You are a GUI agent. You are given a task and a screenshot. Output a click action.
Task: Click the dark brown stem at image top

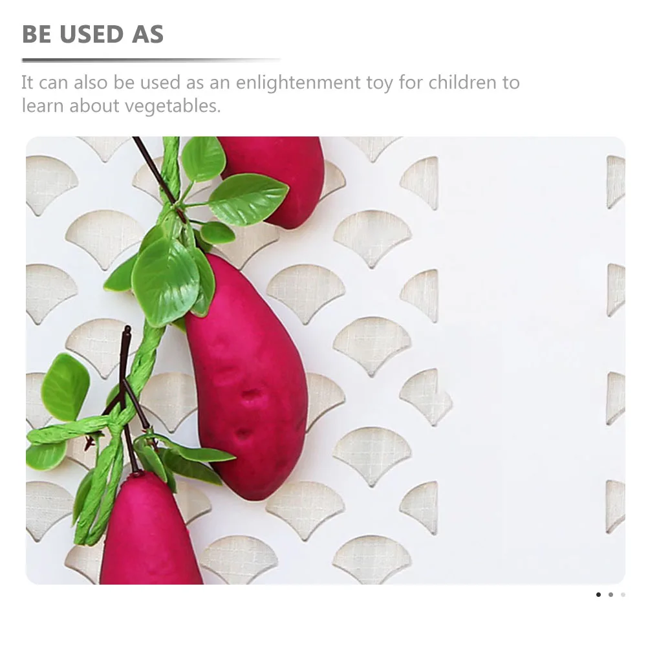(155, 171)
